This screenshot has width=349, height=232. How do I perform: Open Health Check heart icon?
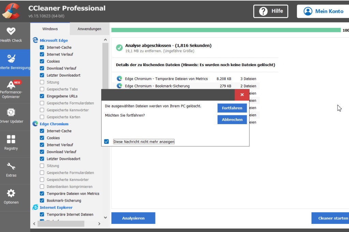tap(11, 31)
